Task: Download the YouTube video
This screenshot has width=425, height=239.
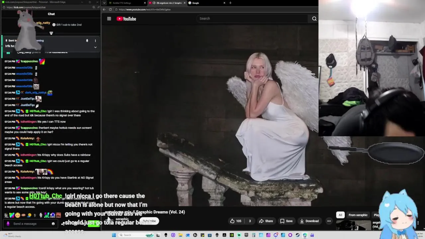Action: click(309, 221)
